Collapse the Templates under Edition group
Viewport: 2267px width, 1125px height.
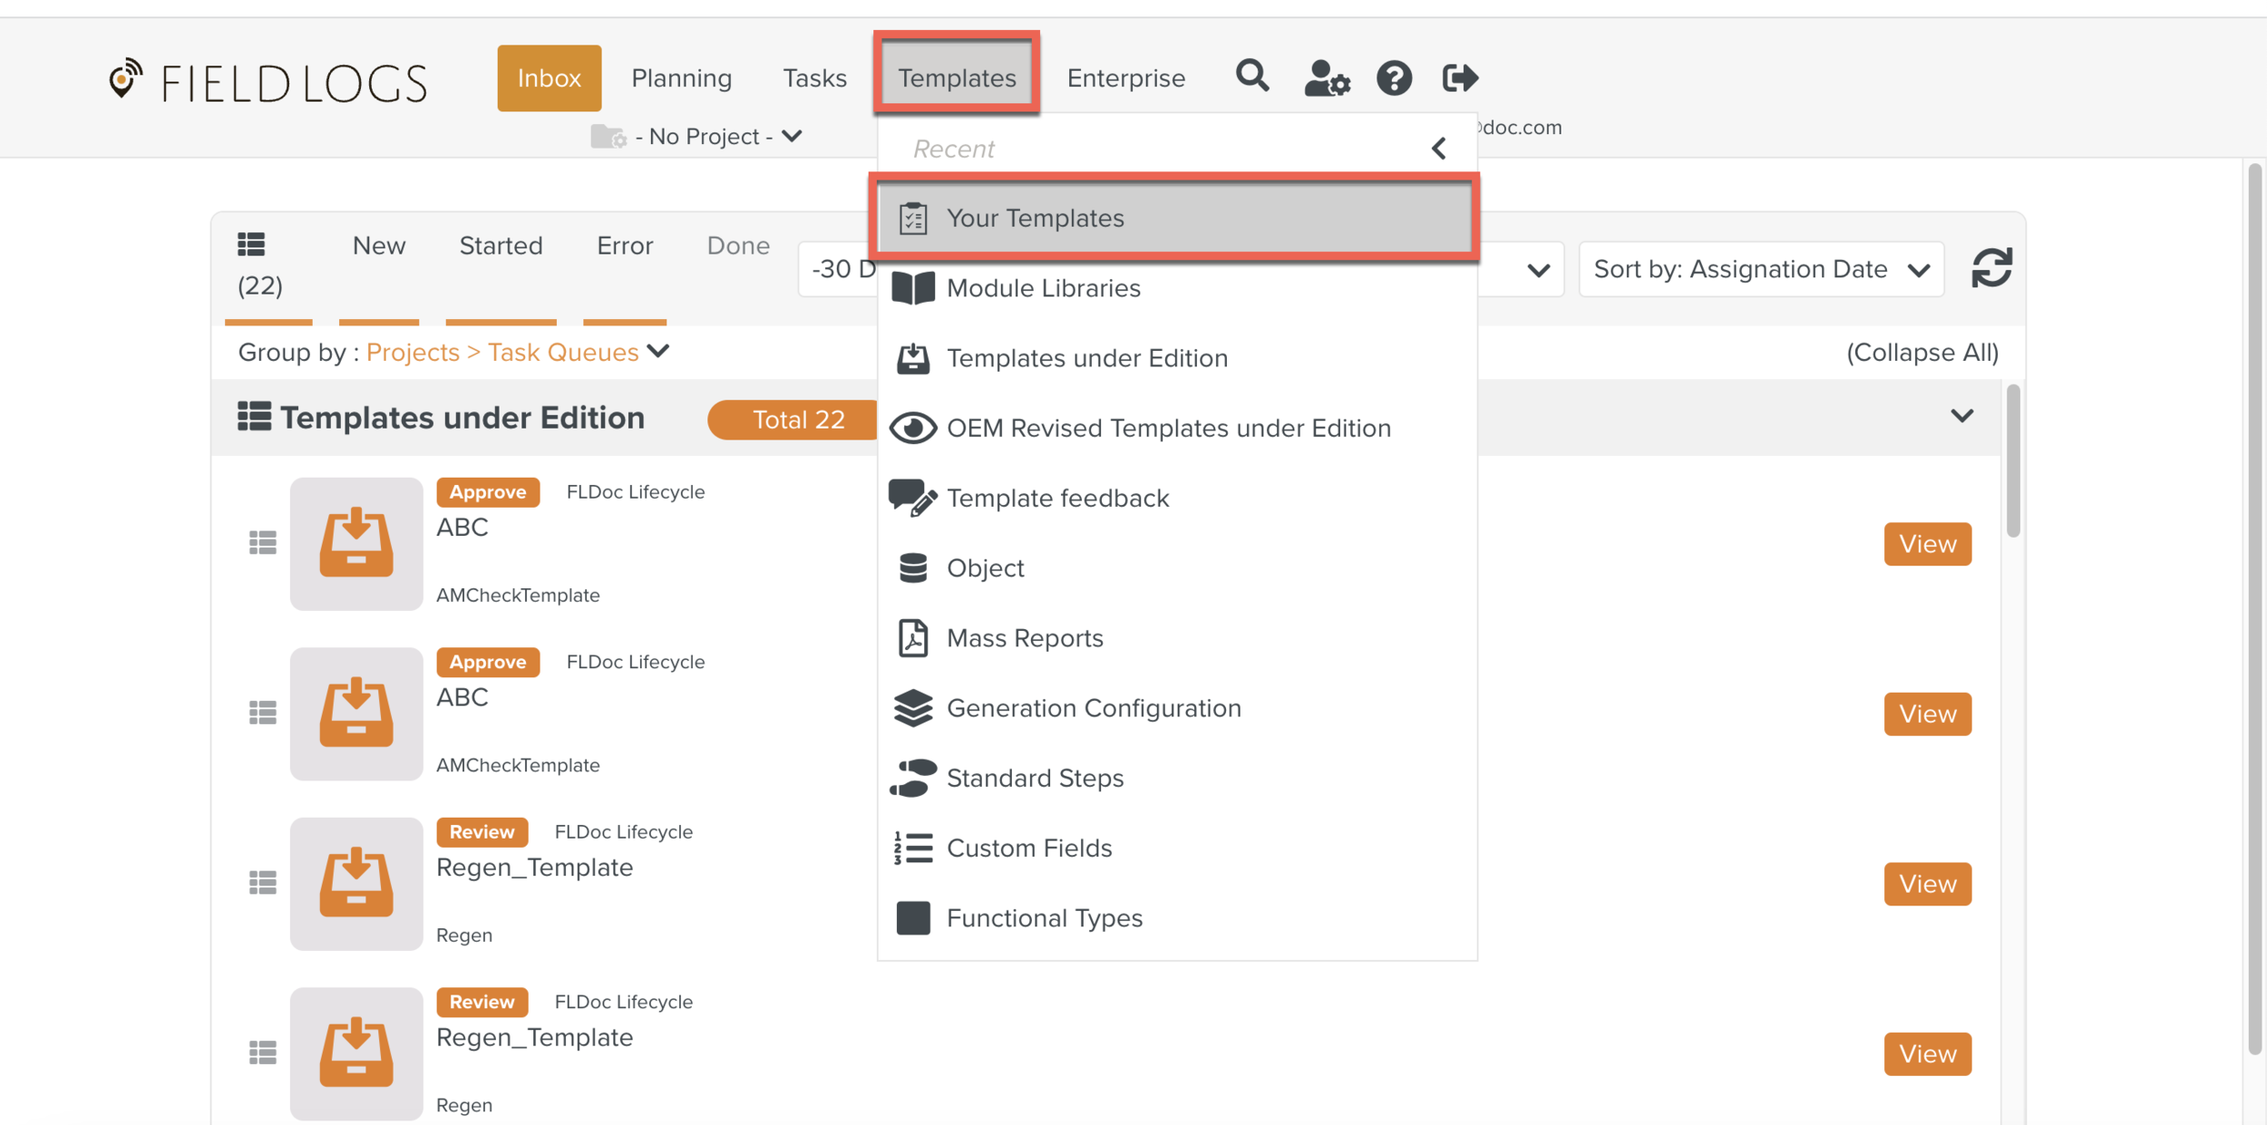tap(1961, 416)
